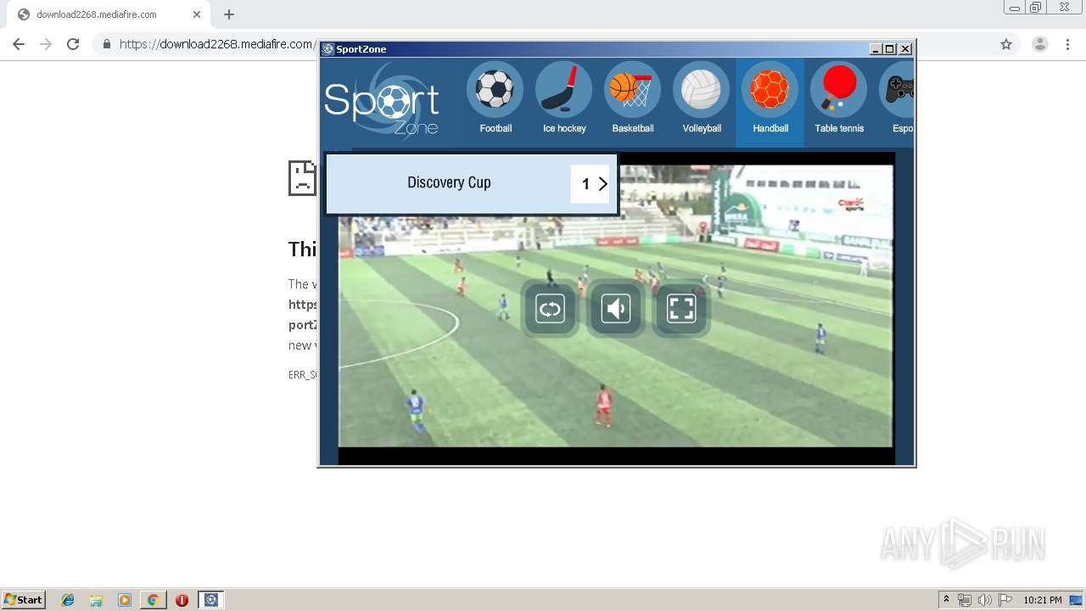
Task: Toggle loop/replay on the video
Action: click(550, 309)
